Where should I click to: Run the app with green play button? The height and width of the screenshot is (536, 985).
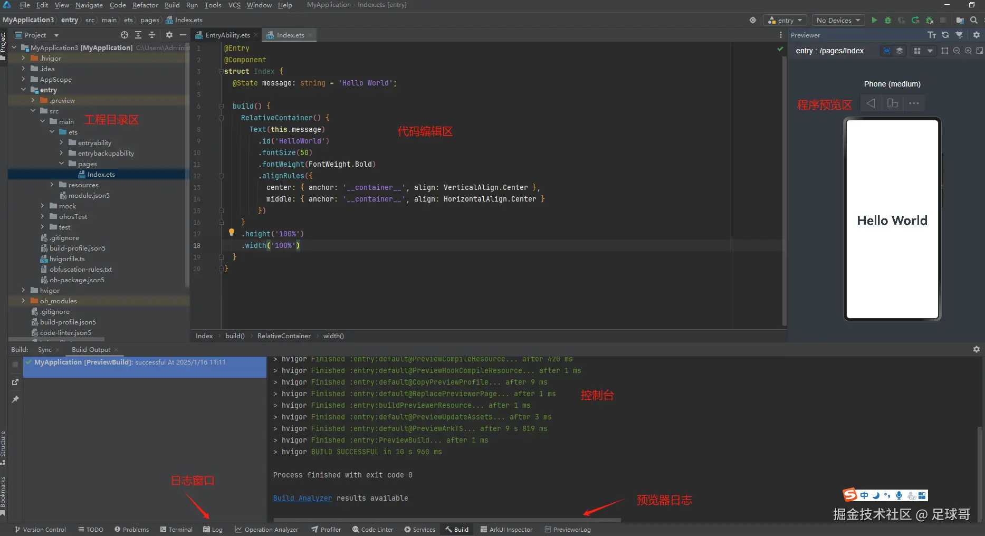click(874, 20)
